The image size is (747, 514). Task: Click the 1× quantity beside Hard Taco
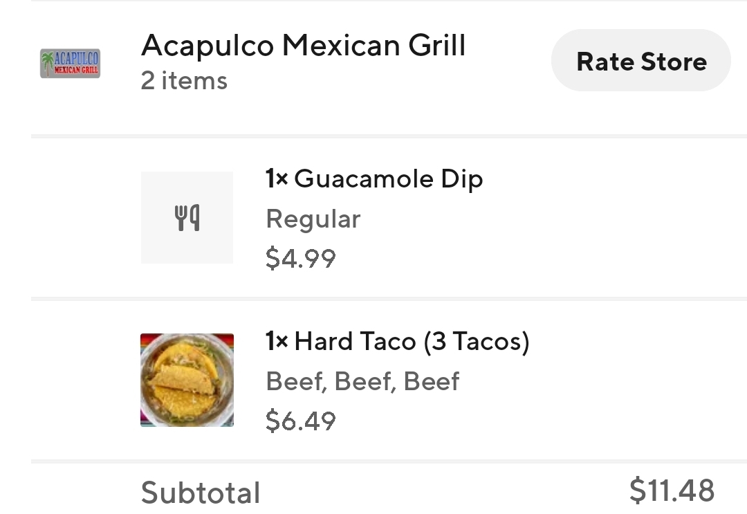coord(276,341)
